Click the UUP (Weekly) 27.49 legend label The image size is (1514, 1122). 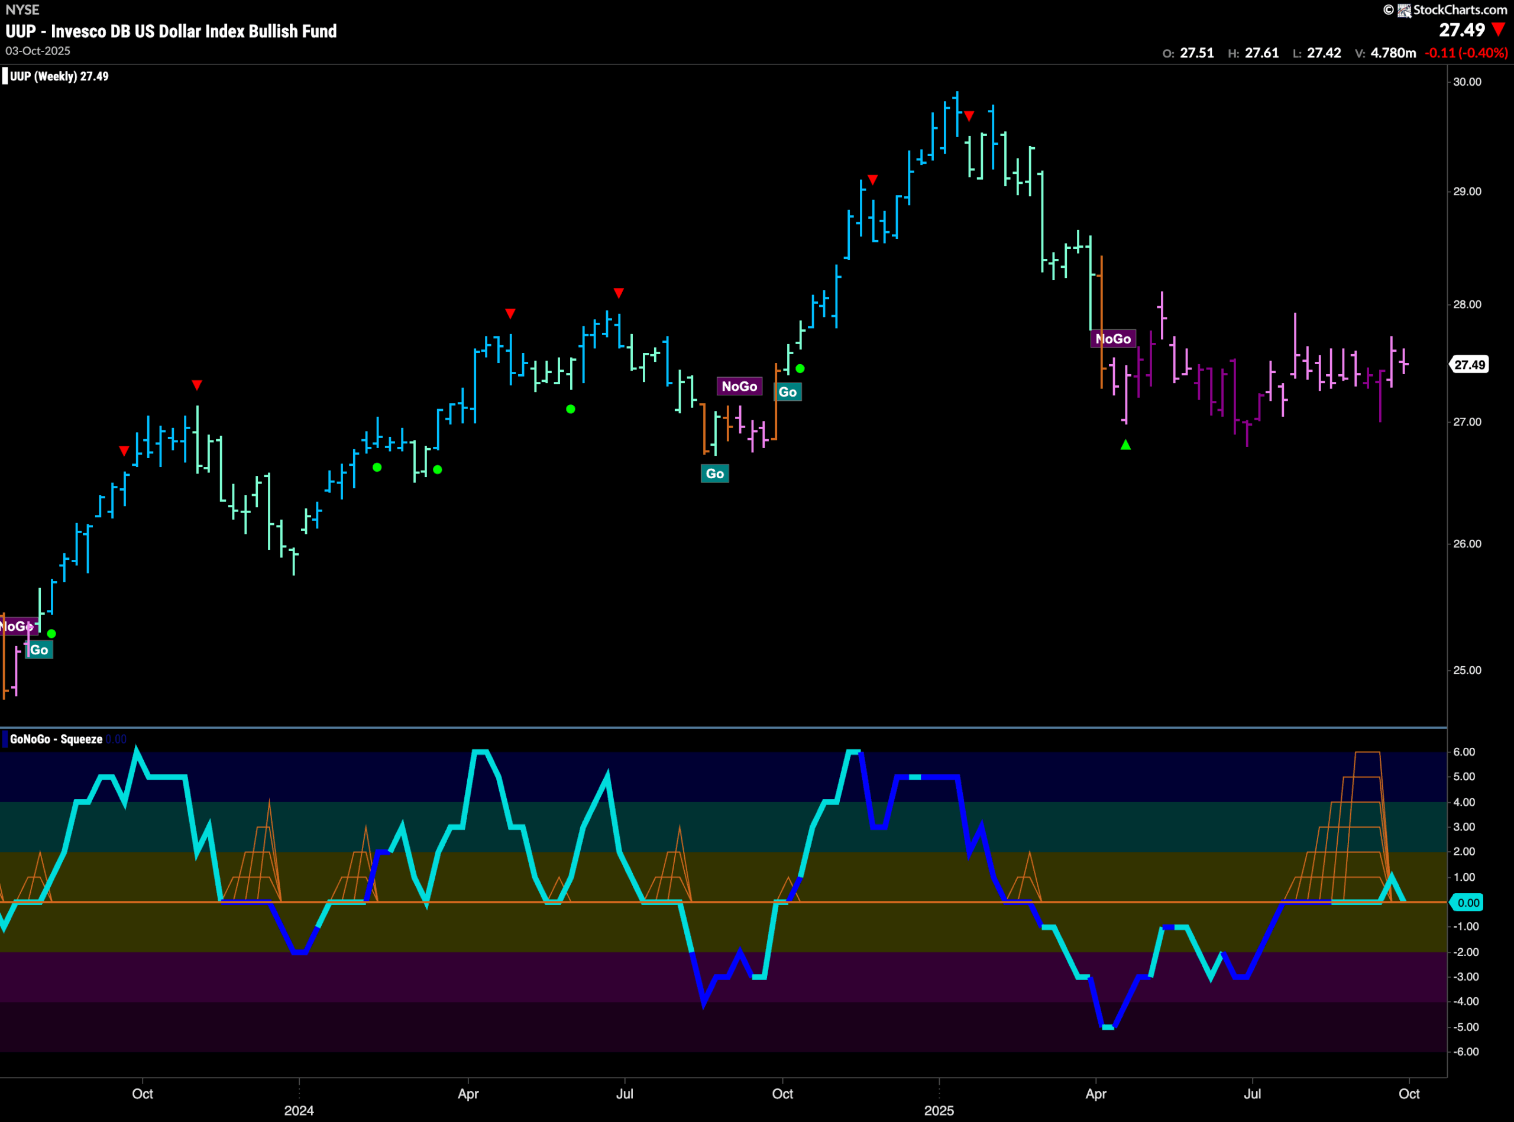[59, 76]
